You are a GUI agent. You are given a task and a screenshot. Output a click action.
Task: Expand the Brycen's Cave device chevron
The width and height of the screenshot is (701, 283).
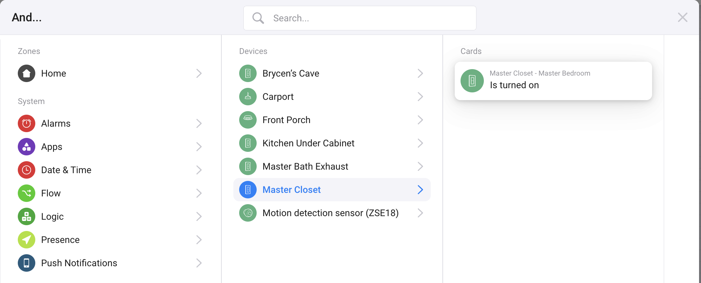420,73
